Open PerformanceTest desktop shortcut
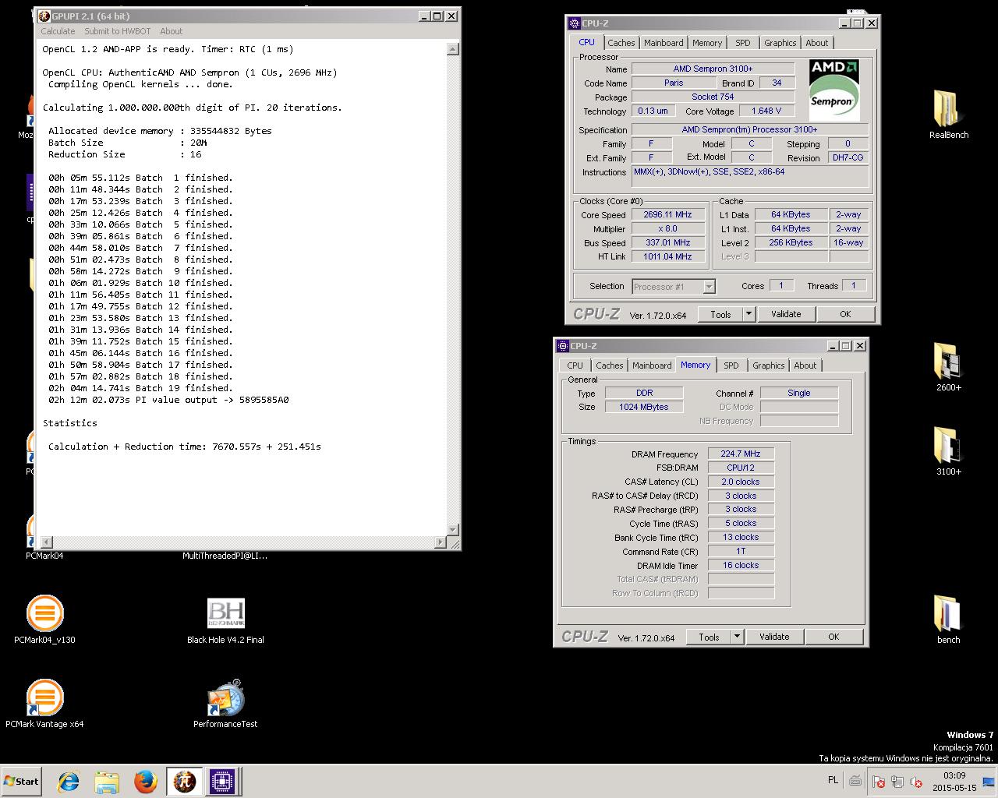The width and height of the screenshot is (998, 798). point(225,703)
